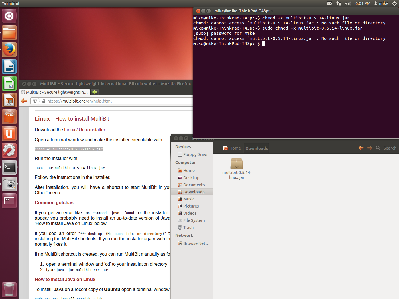The width and height of the screenshot is (399, 299).
Task: Select Pictures in the Files sidebar
Action: tap(192, 206)
